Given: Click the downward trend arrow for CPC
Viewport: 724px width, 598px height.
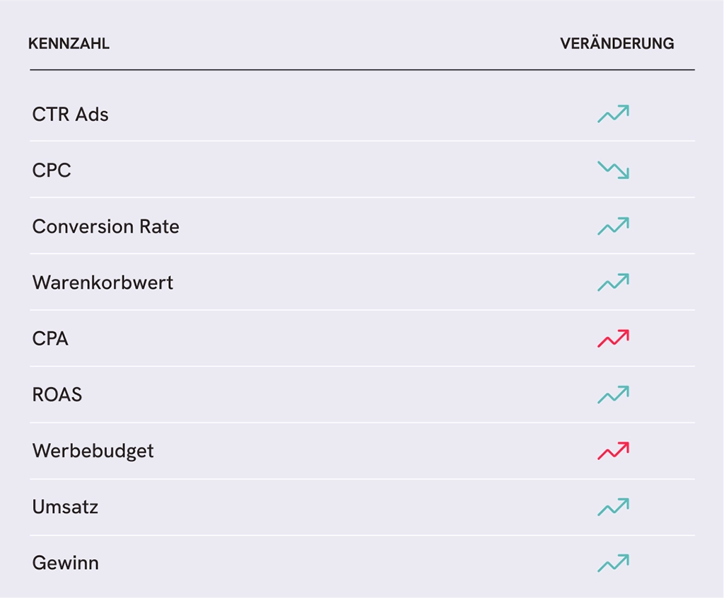Looking at the screenshot, I should point(613,170).
